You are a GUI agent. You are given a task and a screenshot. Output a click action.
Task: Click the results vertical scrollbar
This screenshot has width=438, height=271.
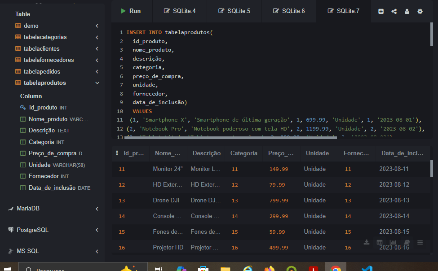click(x=432, y=168)
